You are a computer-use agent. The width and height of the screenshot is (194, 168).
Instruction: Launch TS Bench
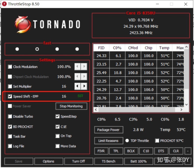[x=109, y=161]
